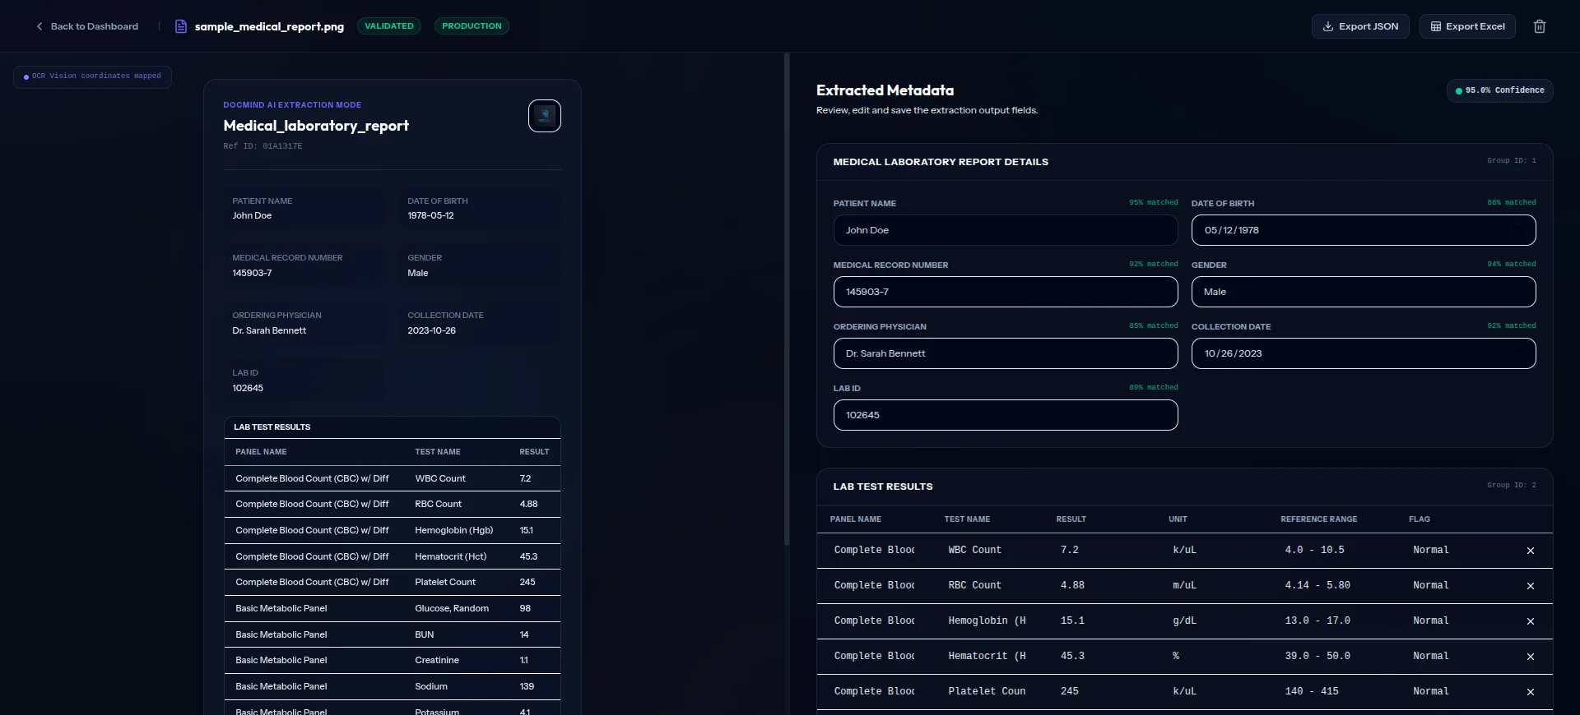Export extraction as JSON
Screen dimensions: 1580x715
click(1360, 26)
